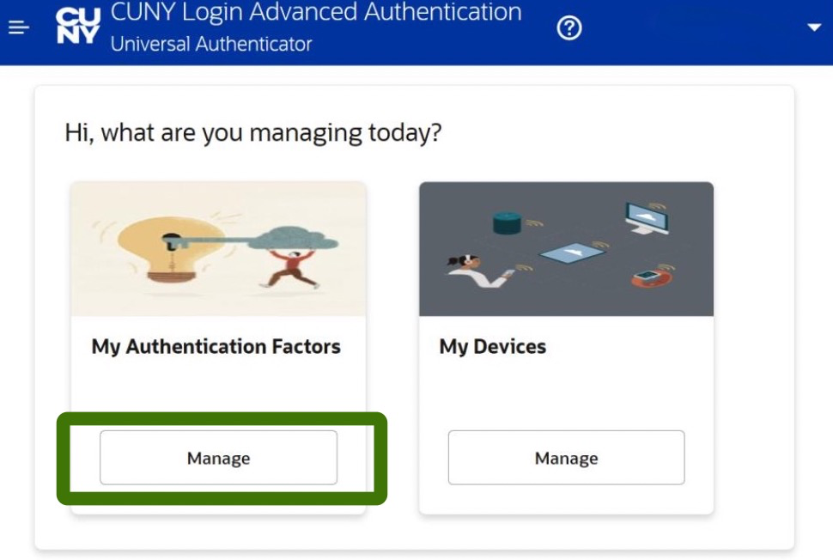Expand the user dropdown arrow in header

(814, 27)
